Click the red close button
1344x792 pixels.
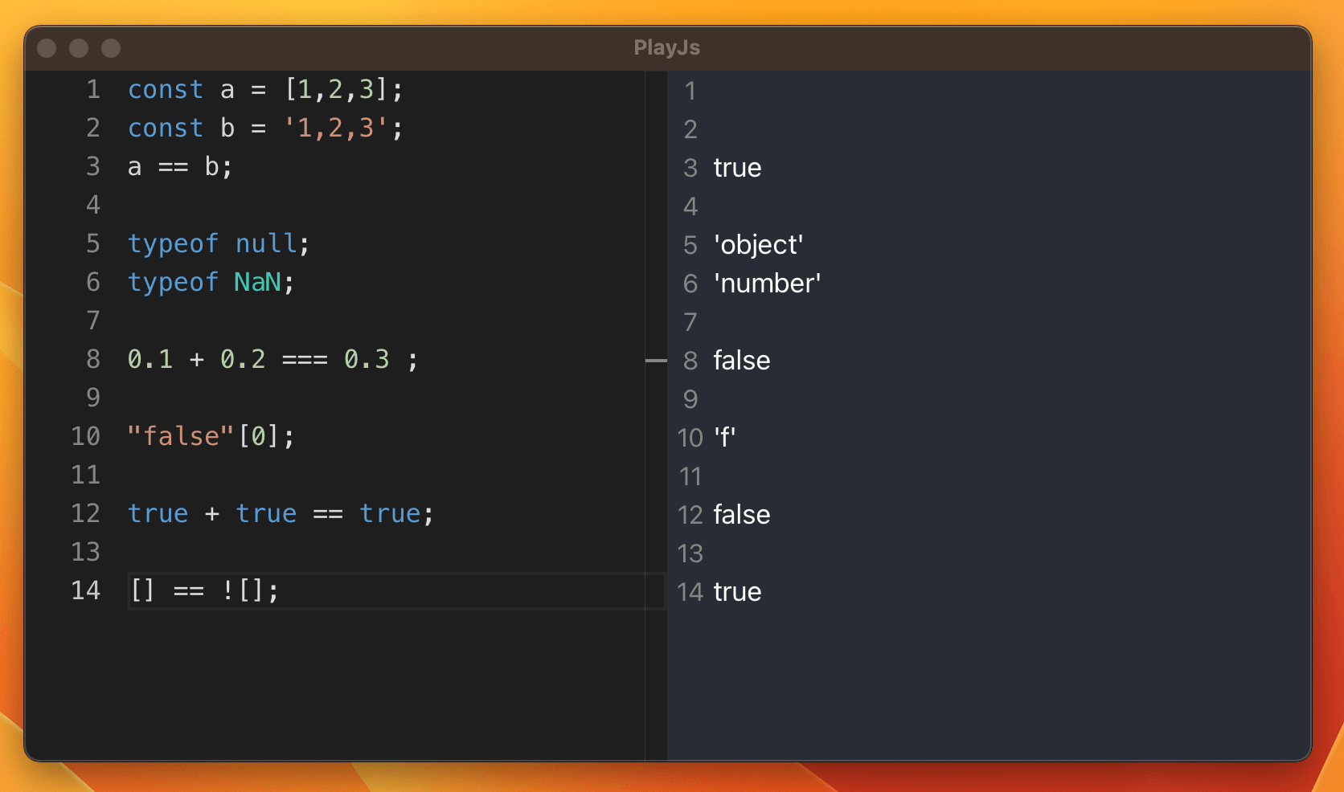click(x=47, y=47)
